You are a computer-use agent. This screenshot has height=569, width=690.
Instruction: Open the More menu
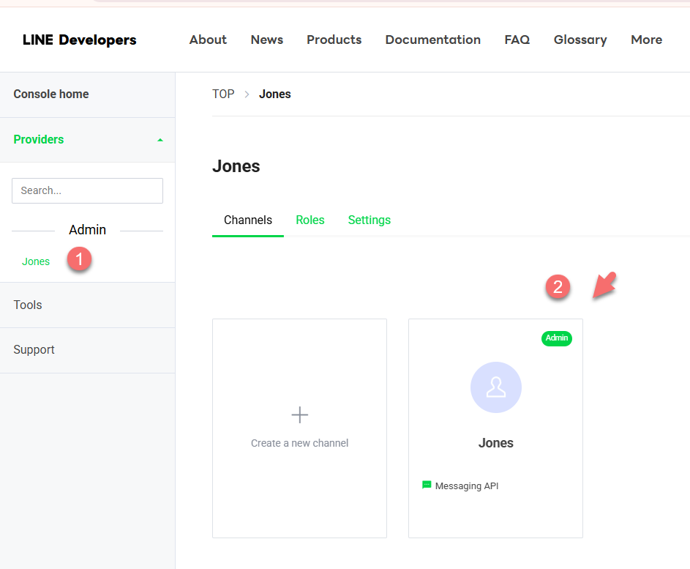646,40
